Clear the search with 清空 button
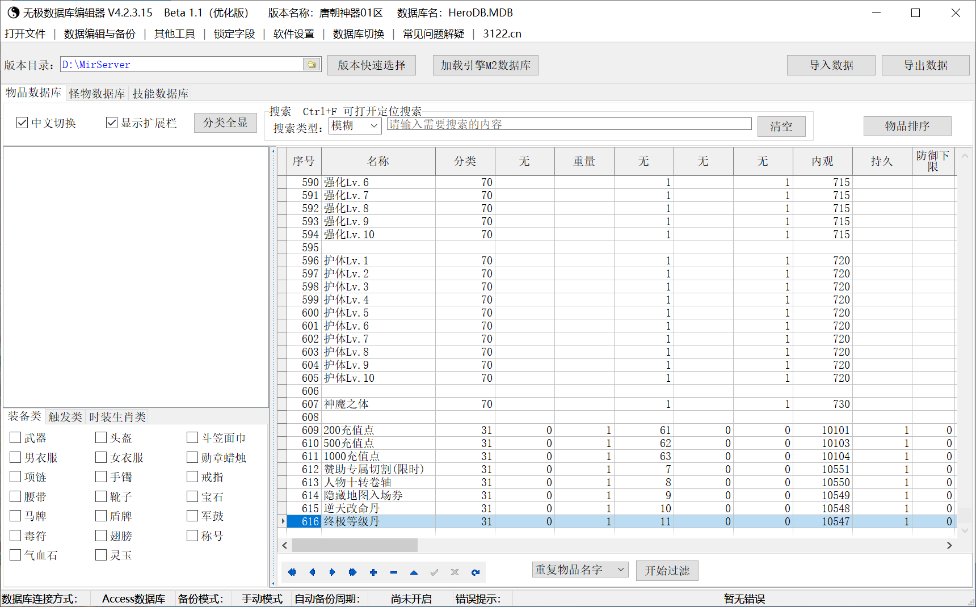The height and width of the screenshot is (607, 976). pyautogui.click(x=781, y=127)
